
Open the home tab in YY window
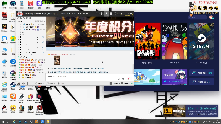[x=106, y=14]
